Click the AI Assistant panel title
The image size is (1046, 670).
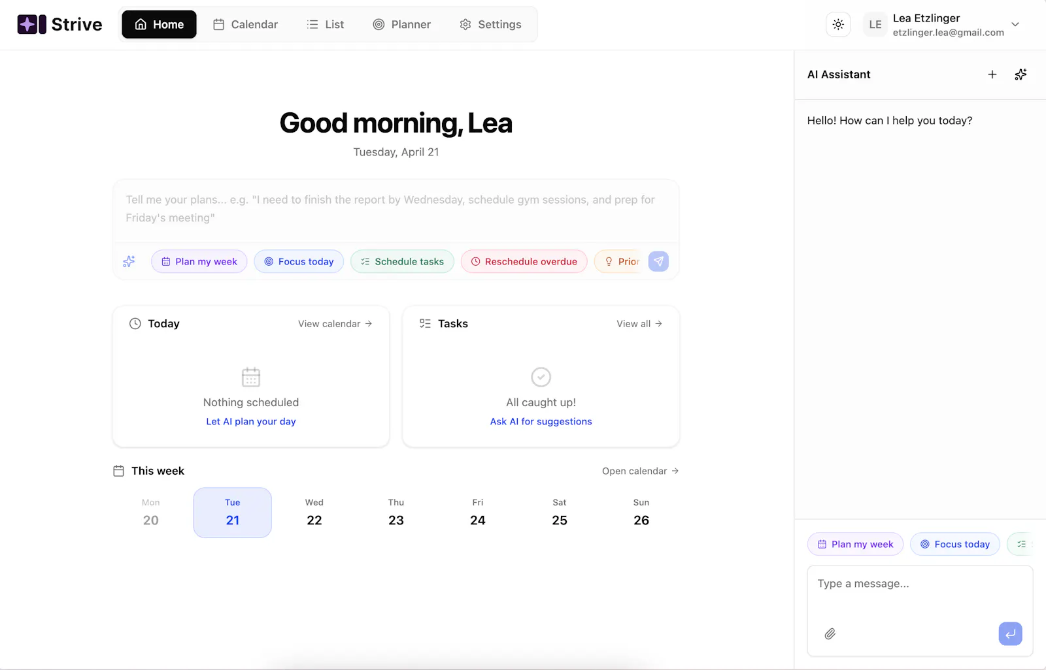tap(839, 74)
